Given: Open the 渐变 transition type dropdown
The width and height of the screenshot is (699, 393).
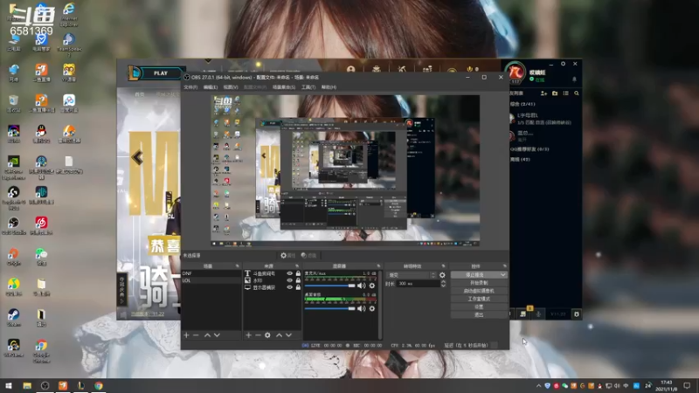Looking at the screenshot, I should coord(412,275).
